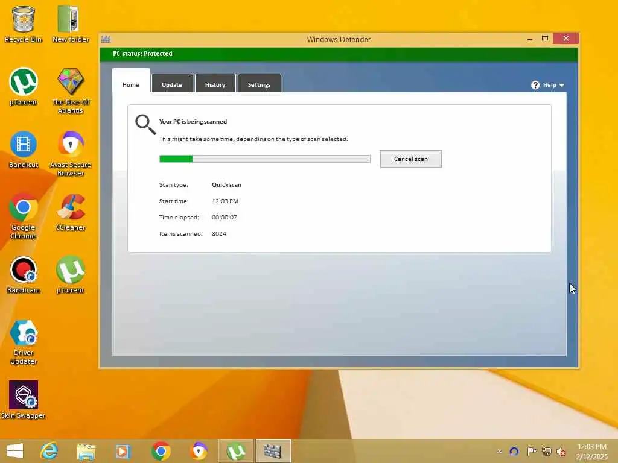
Task: Select the Bandicut desktop icon
Action: [x=24, y=150]
